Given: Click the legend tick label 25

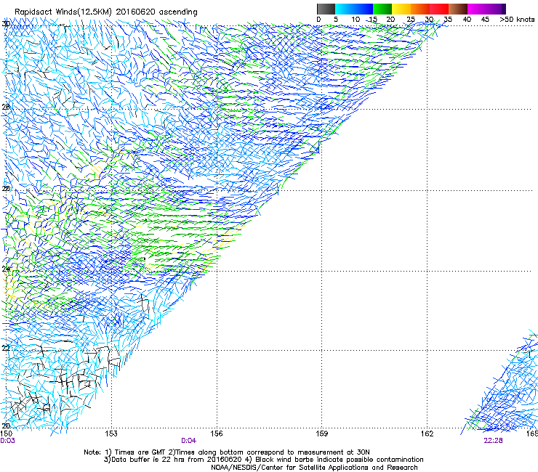Looking at the screenshot, I should [x=411, y=20].
